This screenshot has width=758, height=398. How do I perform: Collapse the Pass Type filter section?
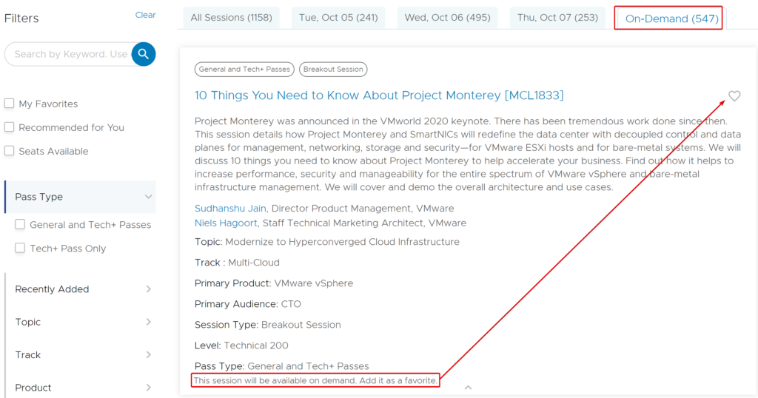[x=148, y=197]
